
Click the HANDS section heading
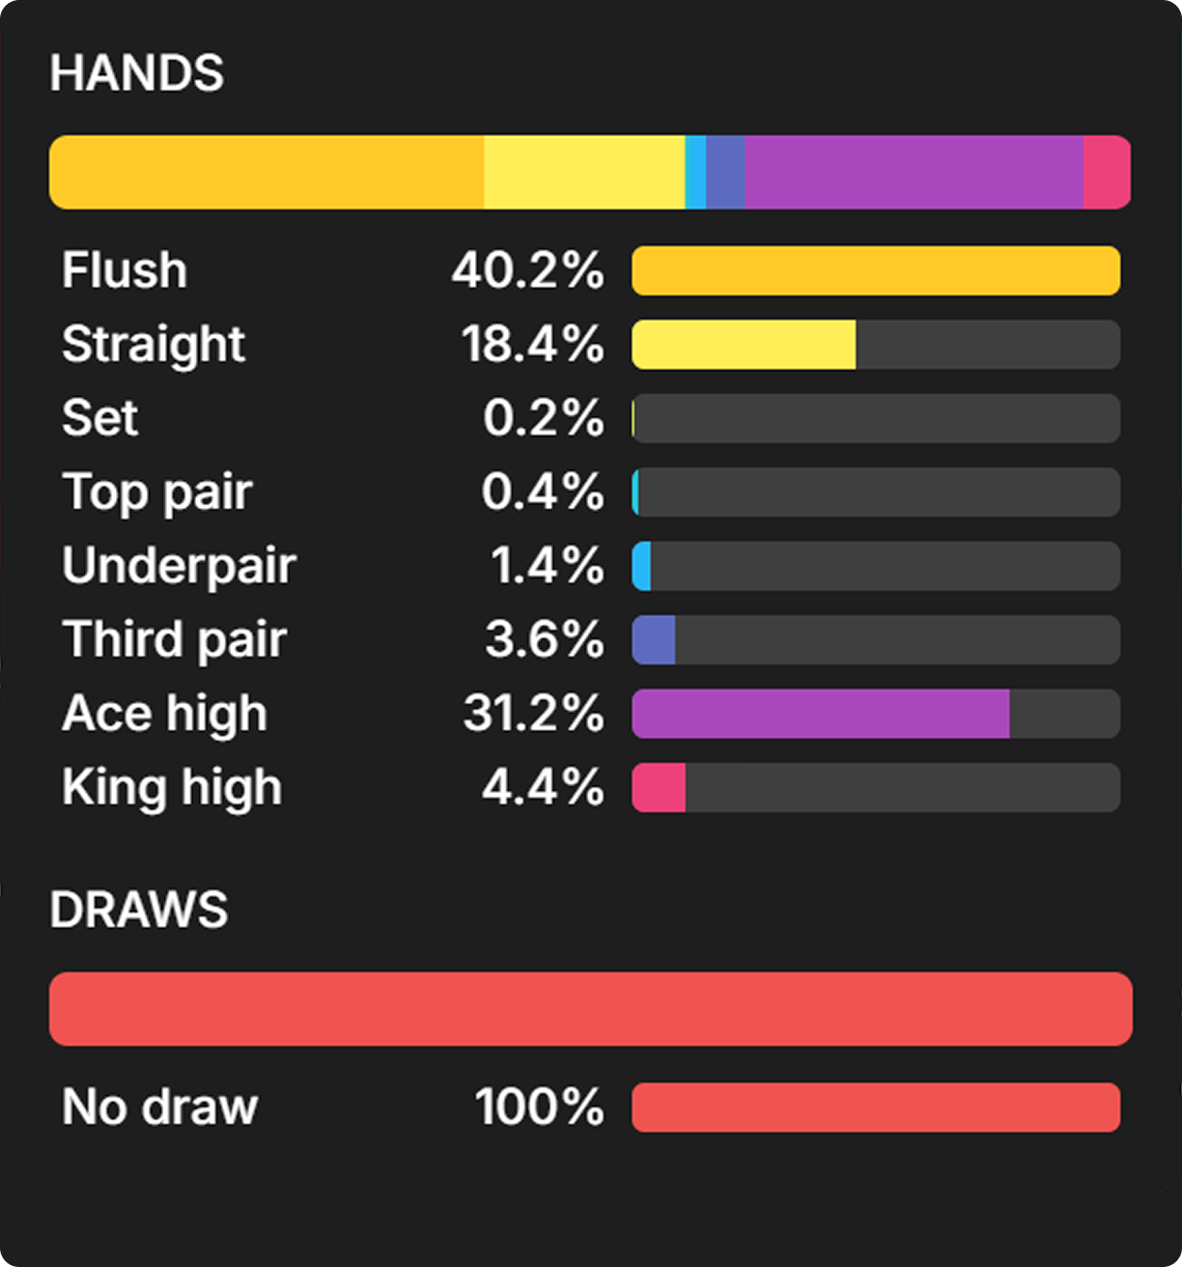point(137,73)
